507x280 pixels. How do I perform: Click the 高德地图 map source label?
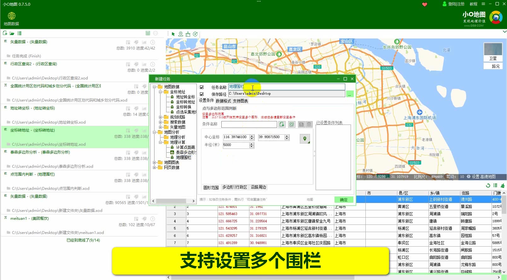tap(487, 177)
